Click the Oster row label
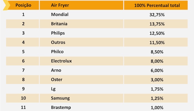The image size is (194, 111). click(57, 80)
